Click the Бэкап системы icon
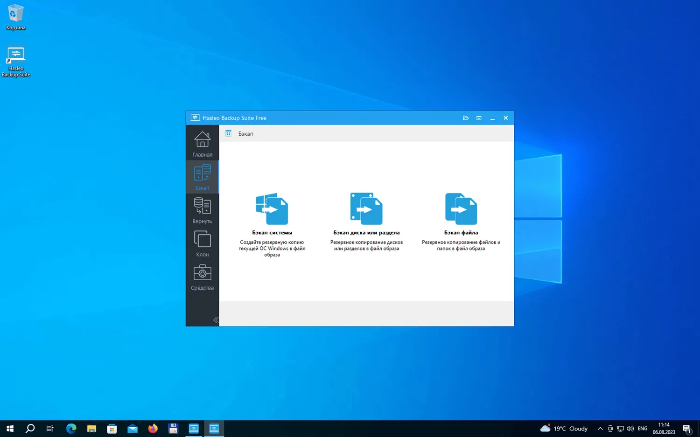 coord(272,209)
